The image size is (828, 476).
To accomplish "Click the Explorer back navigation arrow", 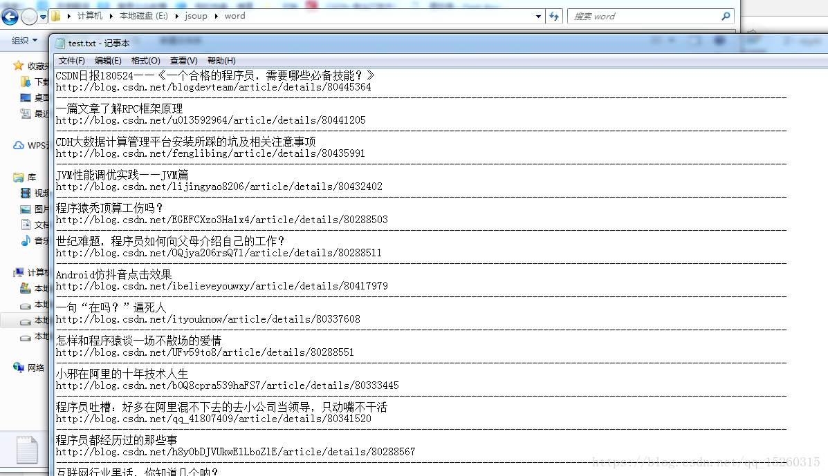I will tap(10, 17).
